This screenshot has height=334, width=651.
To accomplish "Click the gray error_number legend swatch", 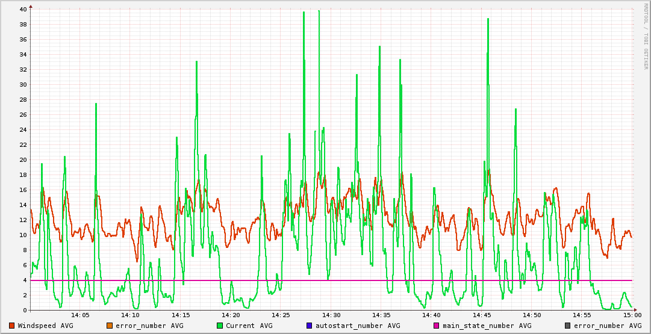I will click(x=568, y=326).
